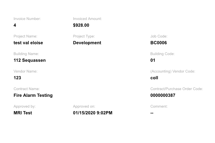Click the Building Name label

(x=26, y=54)
